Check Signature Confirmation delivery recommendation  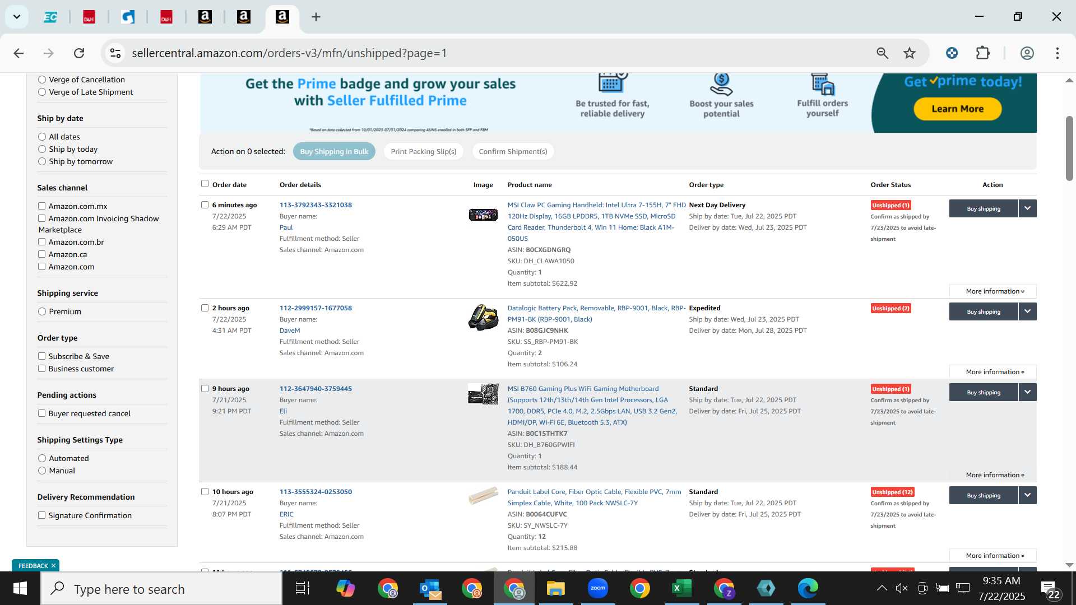click(x=41, y=515)
